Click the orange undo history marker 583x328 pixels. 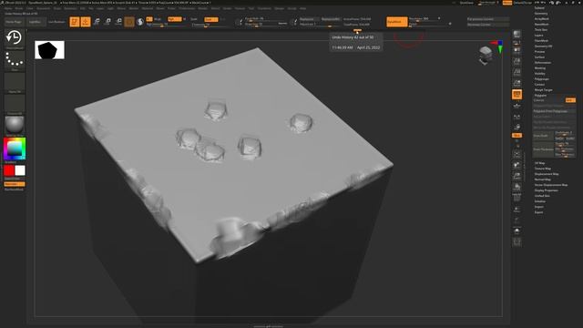tap(357, 30)
